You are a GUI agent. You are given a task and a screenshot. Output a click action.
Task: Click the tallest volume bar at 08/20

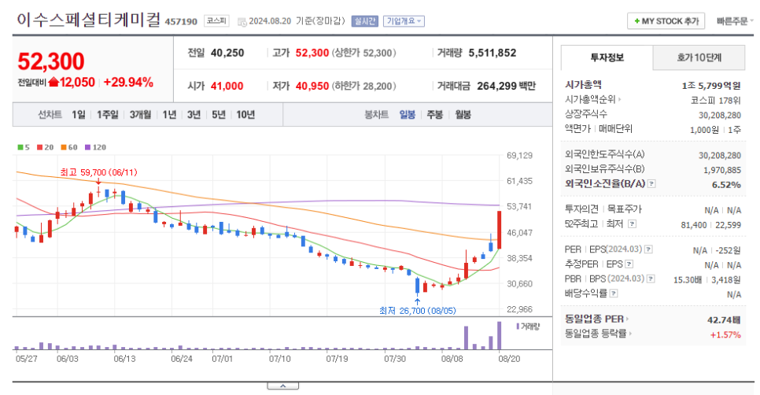(x=500, y=335)
